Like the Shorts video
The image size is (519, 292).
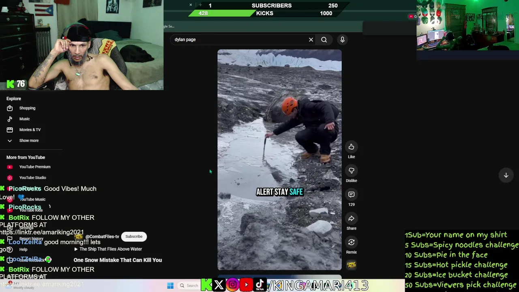[351, 147]
